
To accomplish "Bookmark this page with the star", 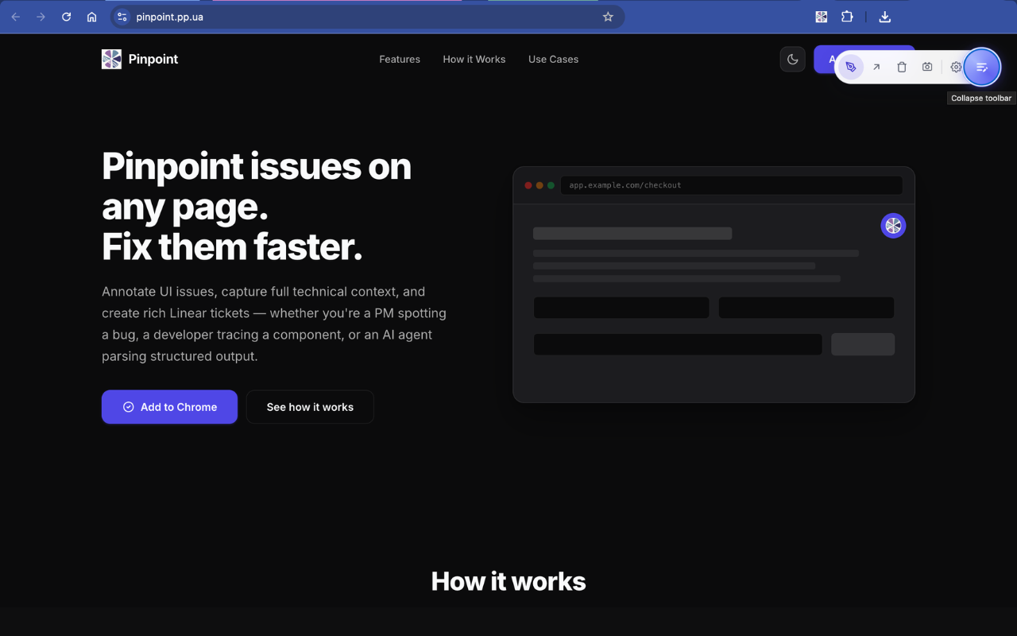I will (x=608, y=17).
